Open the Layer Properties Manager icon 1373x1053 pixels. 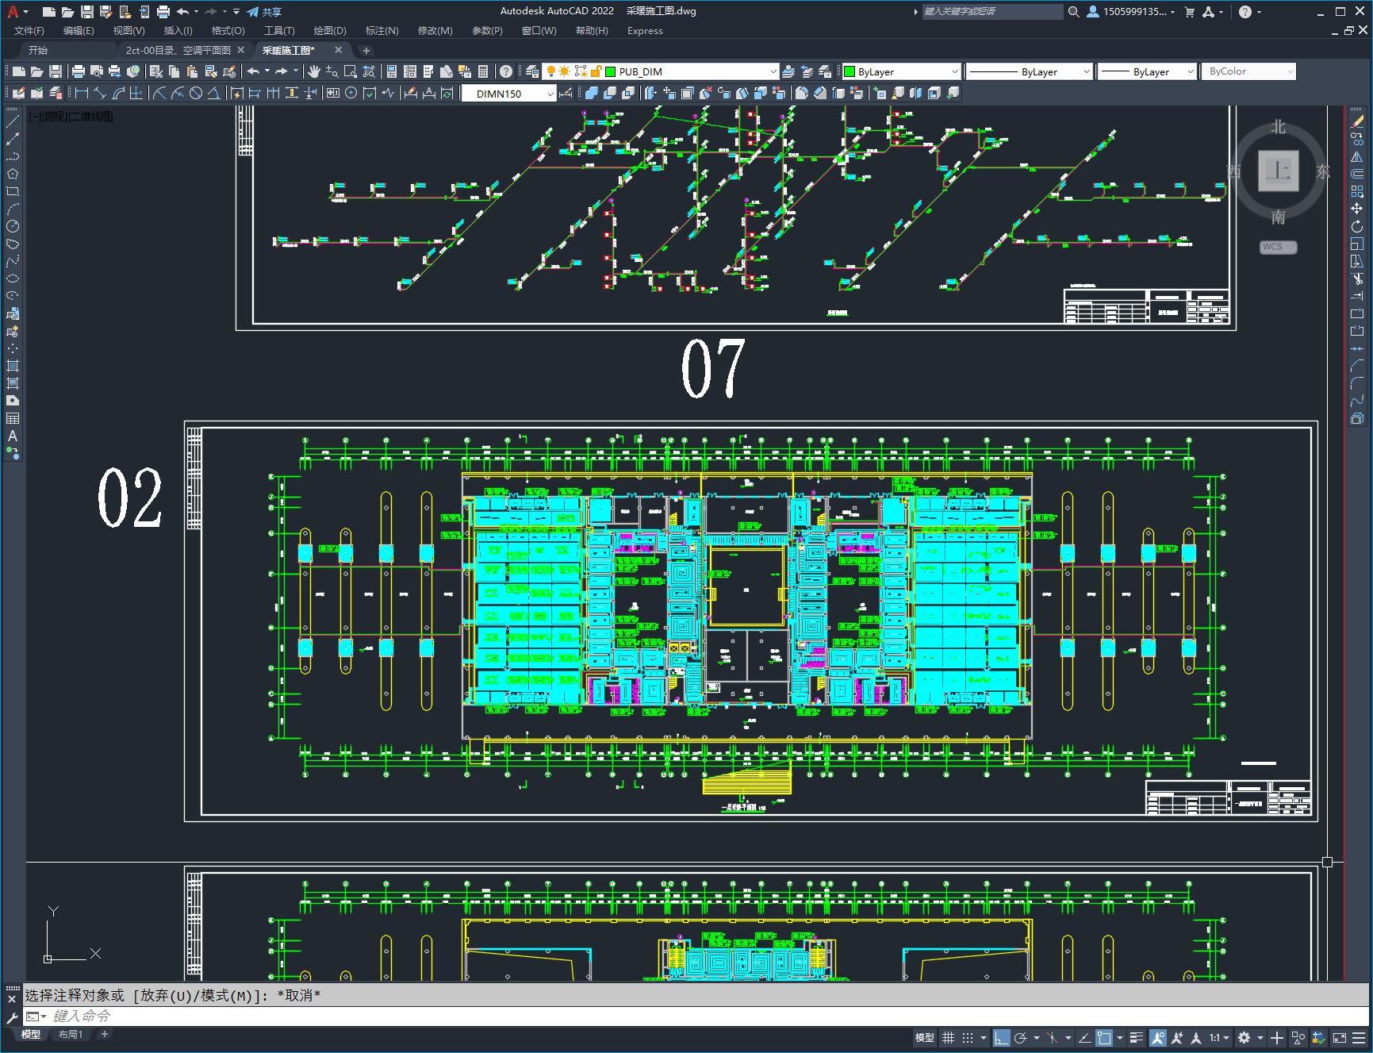(x=532, y=71)
